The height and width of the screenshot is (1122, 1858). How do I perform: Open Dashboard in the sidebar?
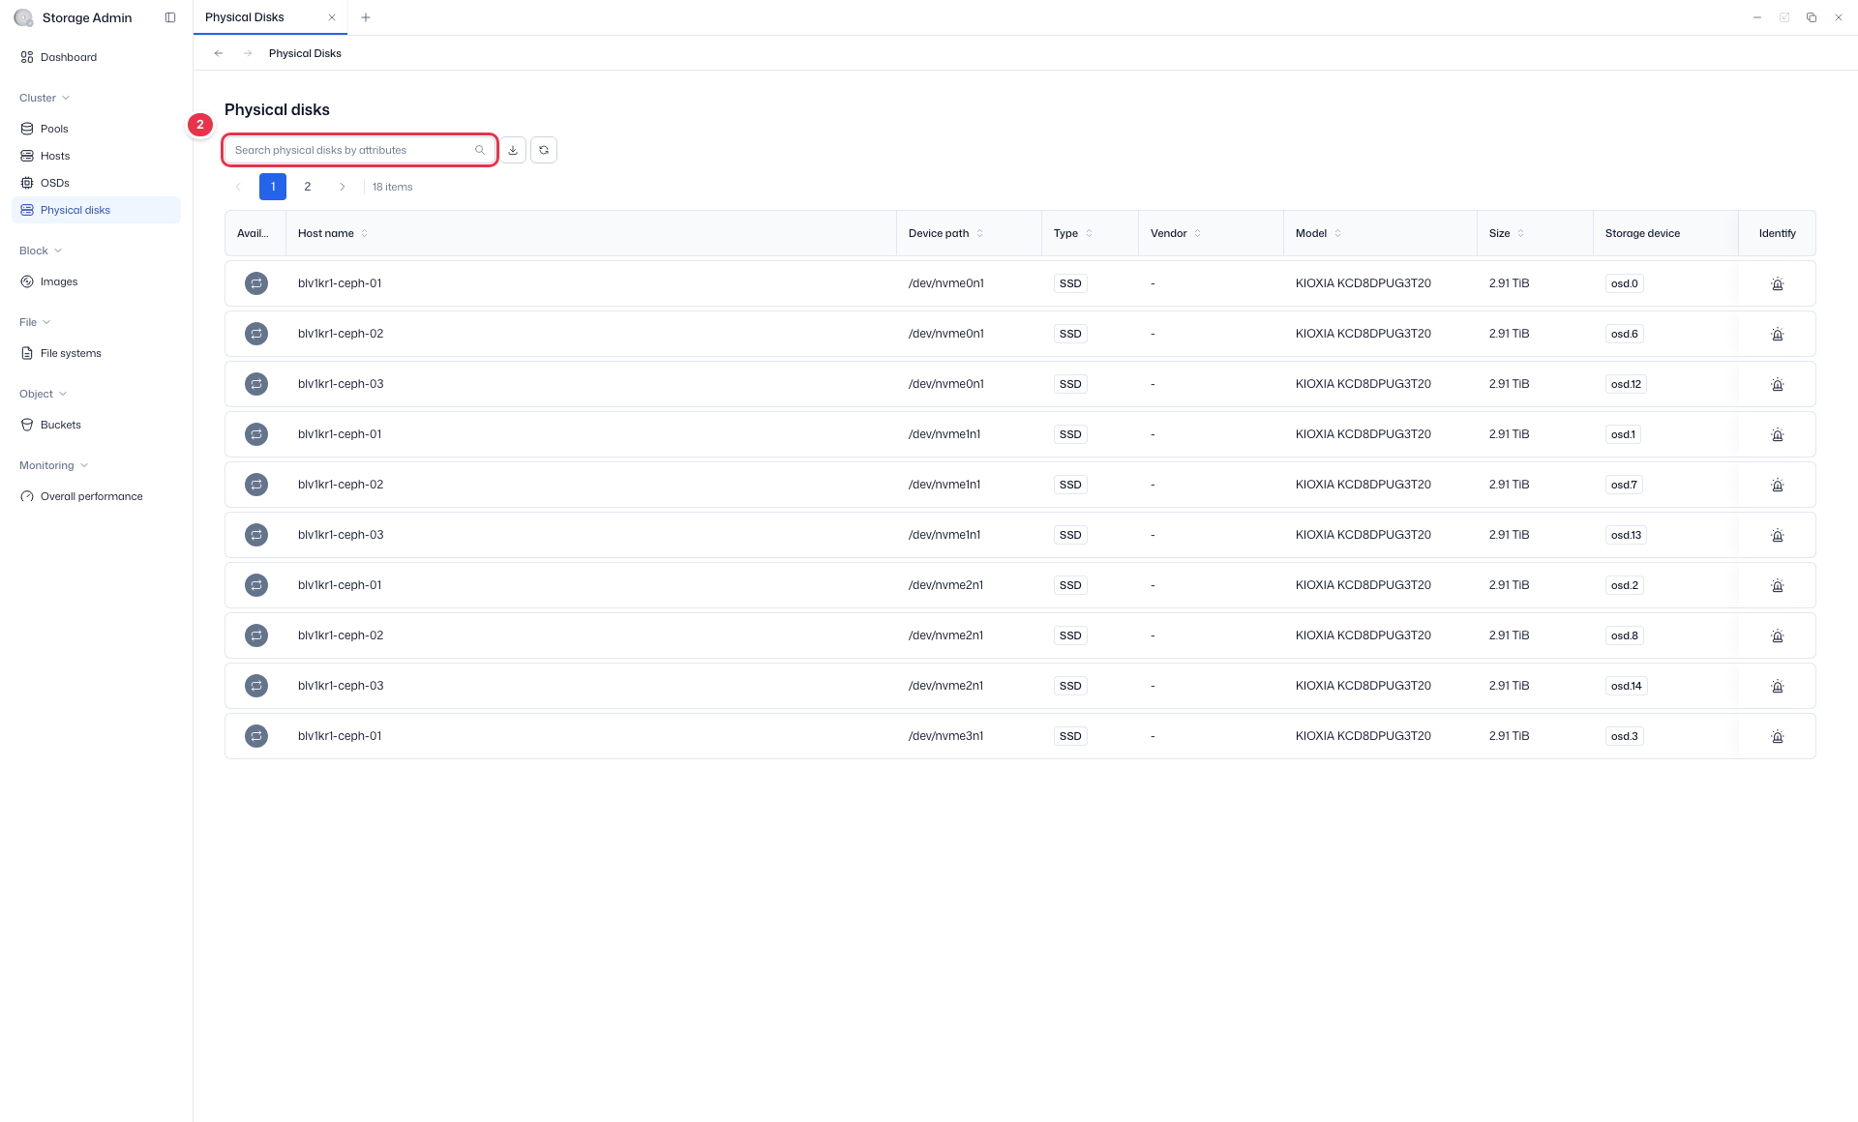tap(96, 57)
